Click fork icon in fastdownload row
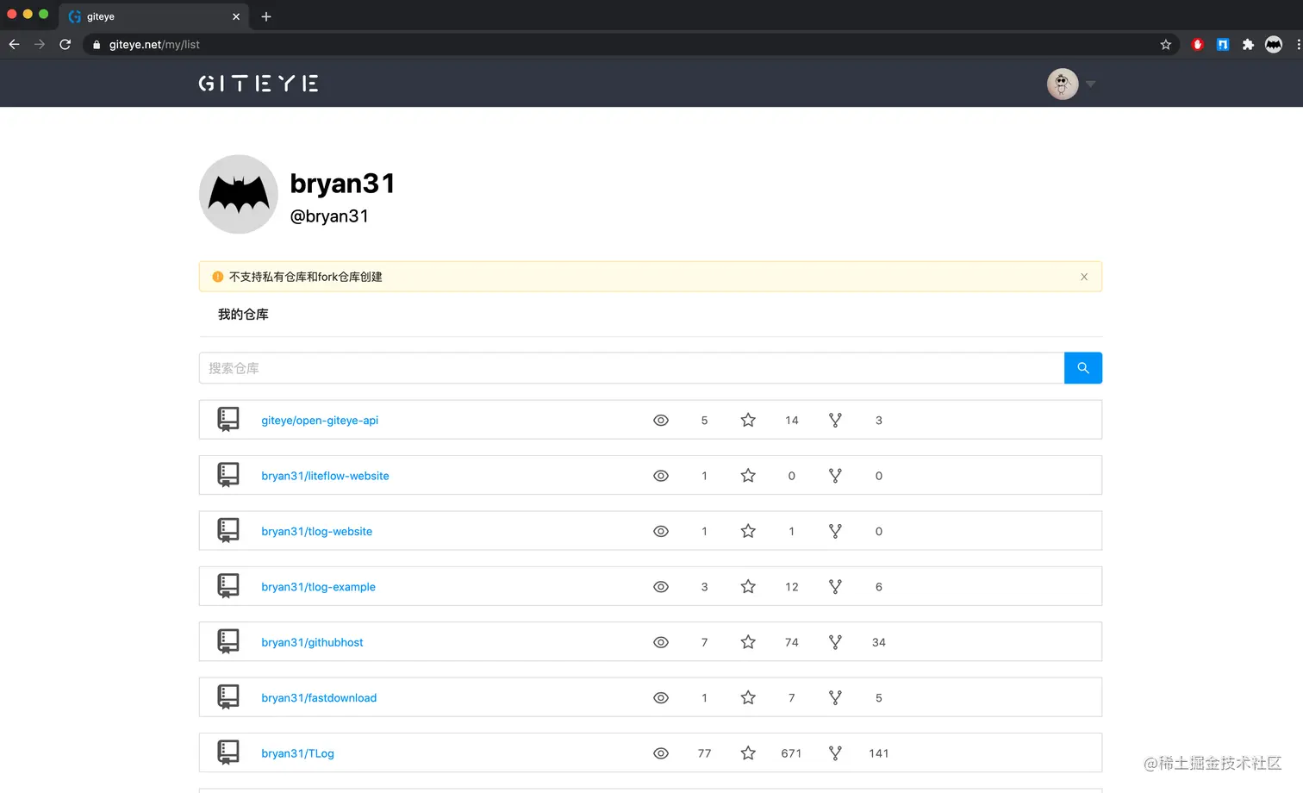Viewport: 1303px width, 793px height. pos(835,697)
